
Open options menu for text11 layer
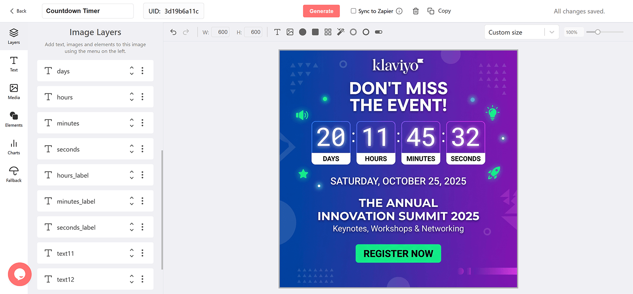click(142, 253)
